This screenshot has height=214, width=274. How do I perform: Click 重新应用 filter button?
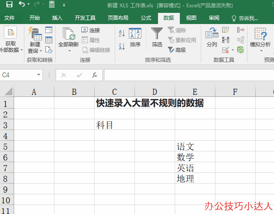coord(182,40)
